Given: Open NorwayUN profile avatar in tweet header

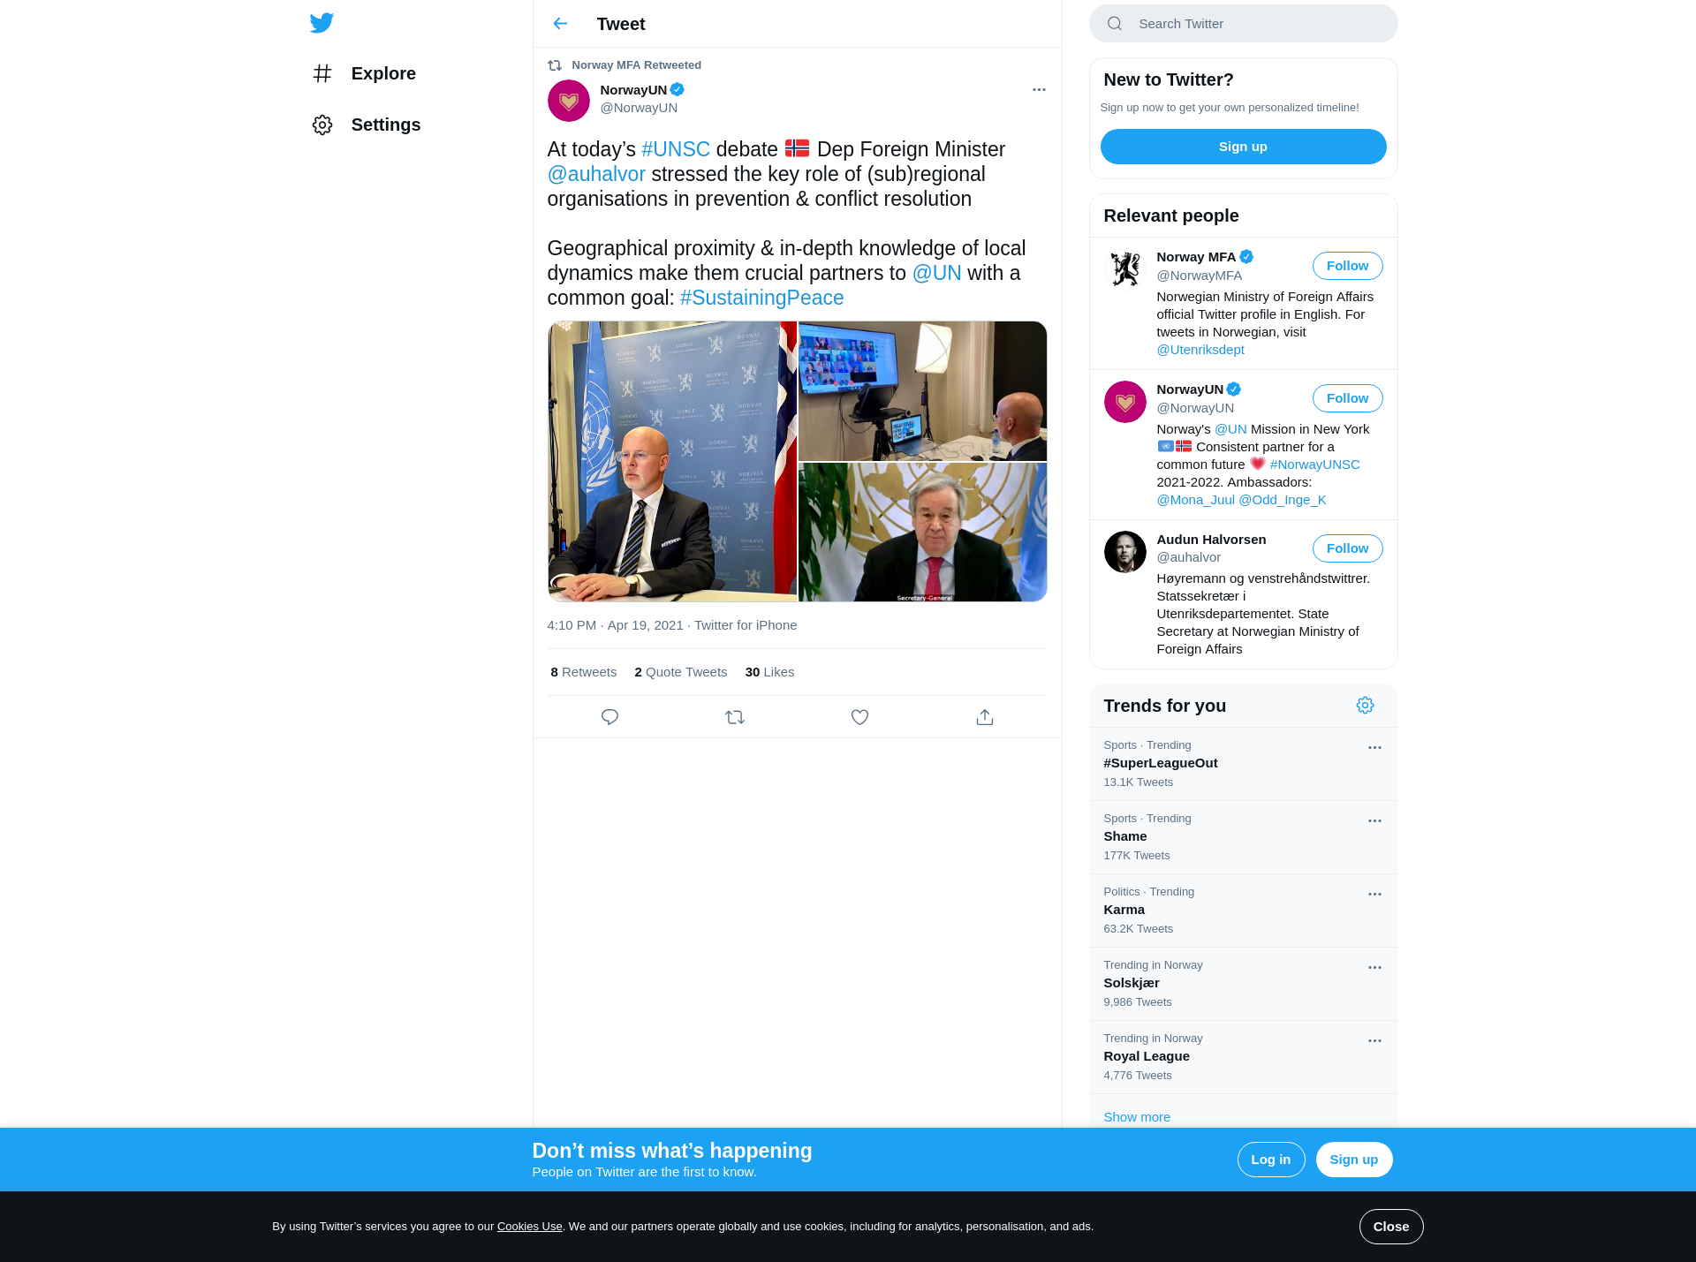Looking at the screenshot, I should (569, 101).
